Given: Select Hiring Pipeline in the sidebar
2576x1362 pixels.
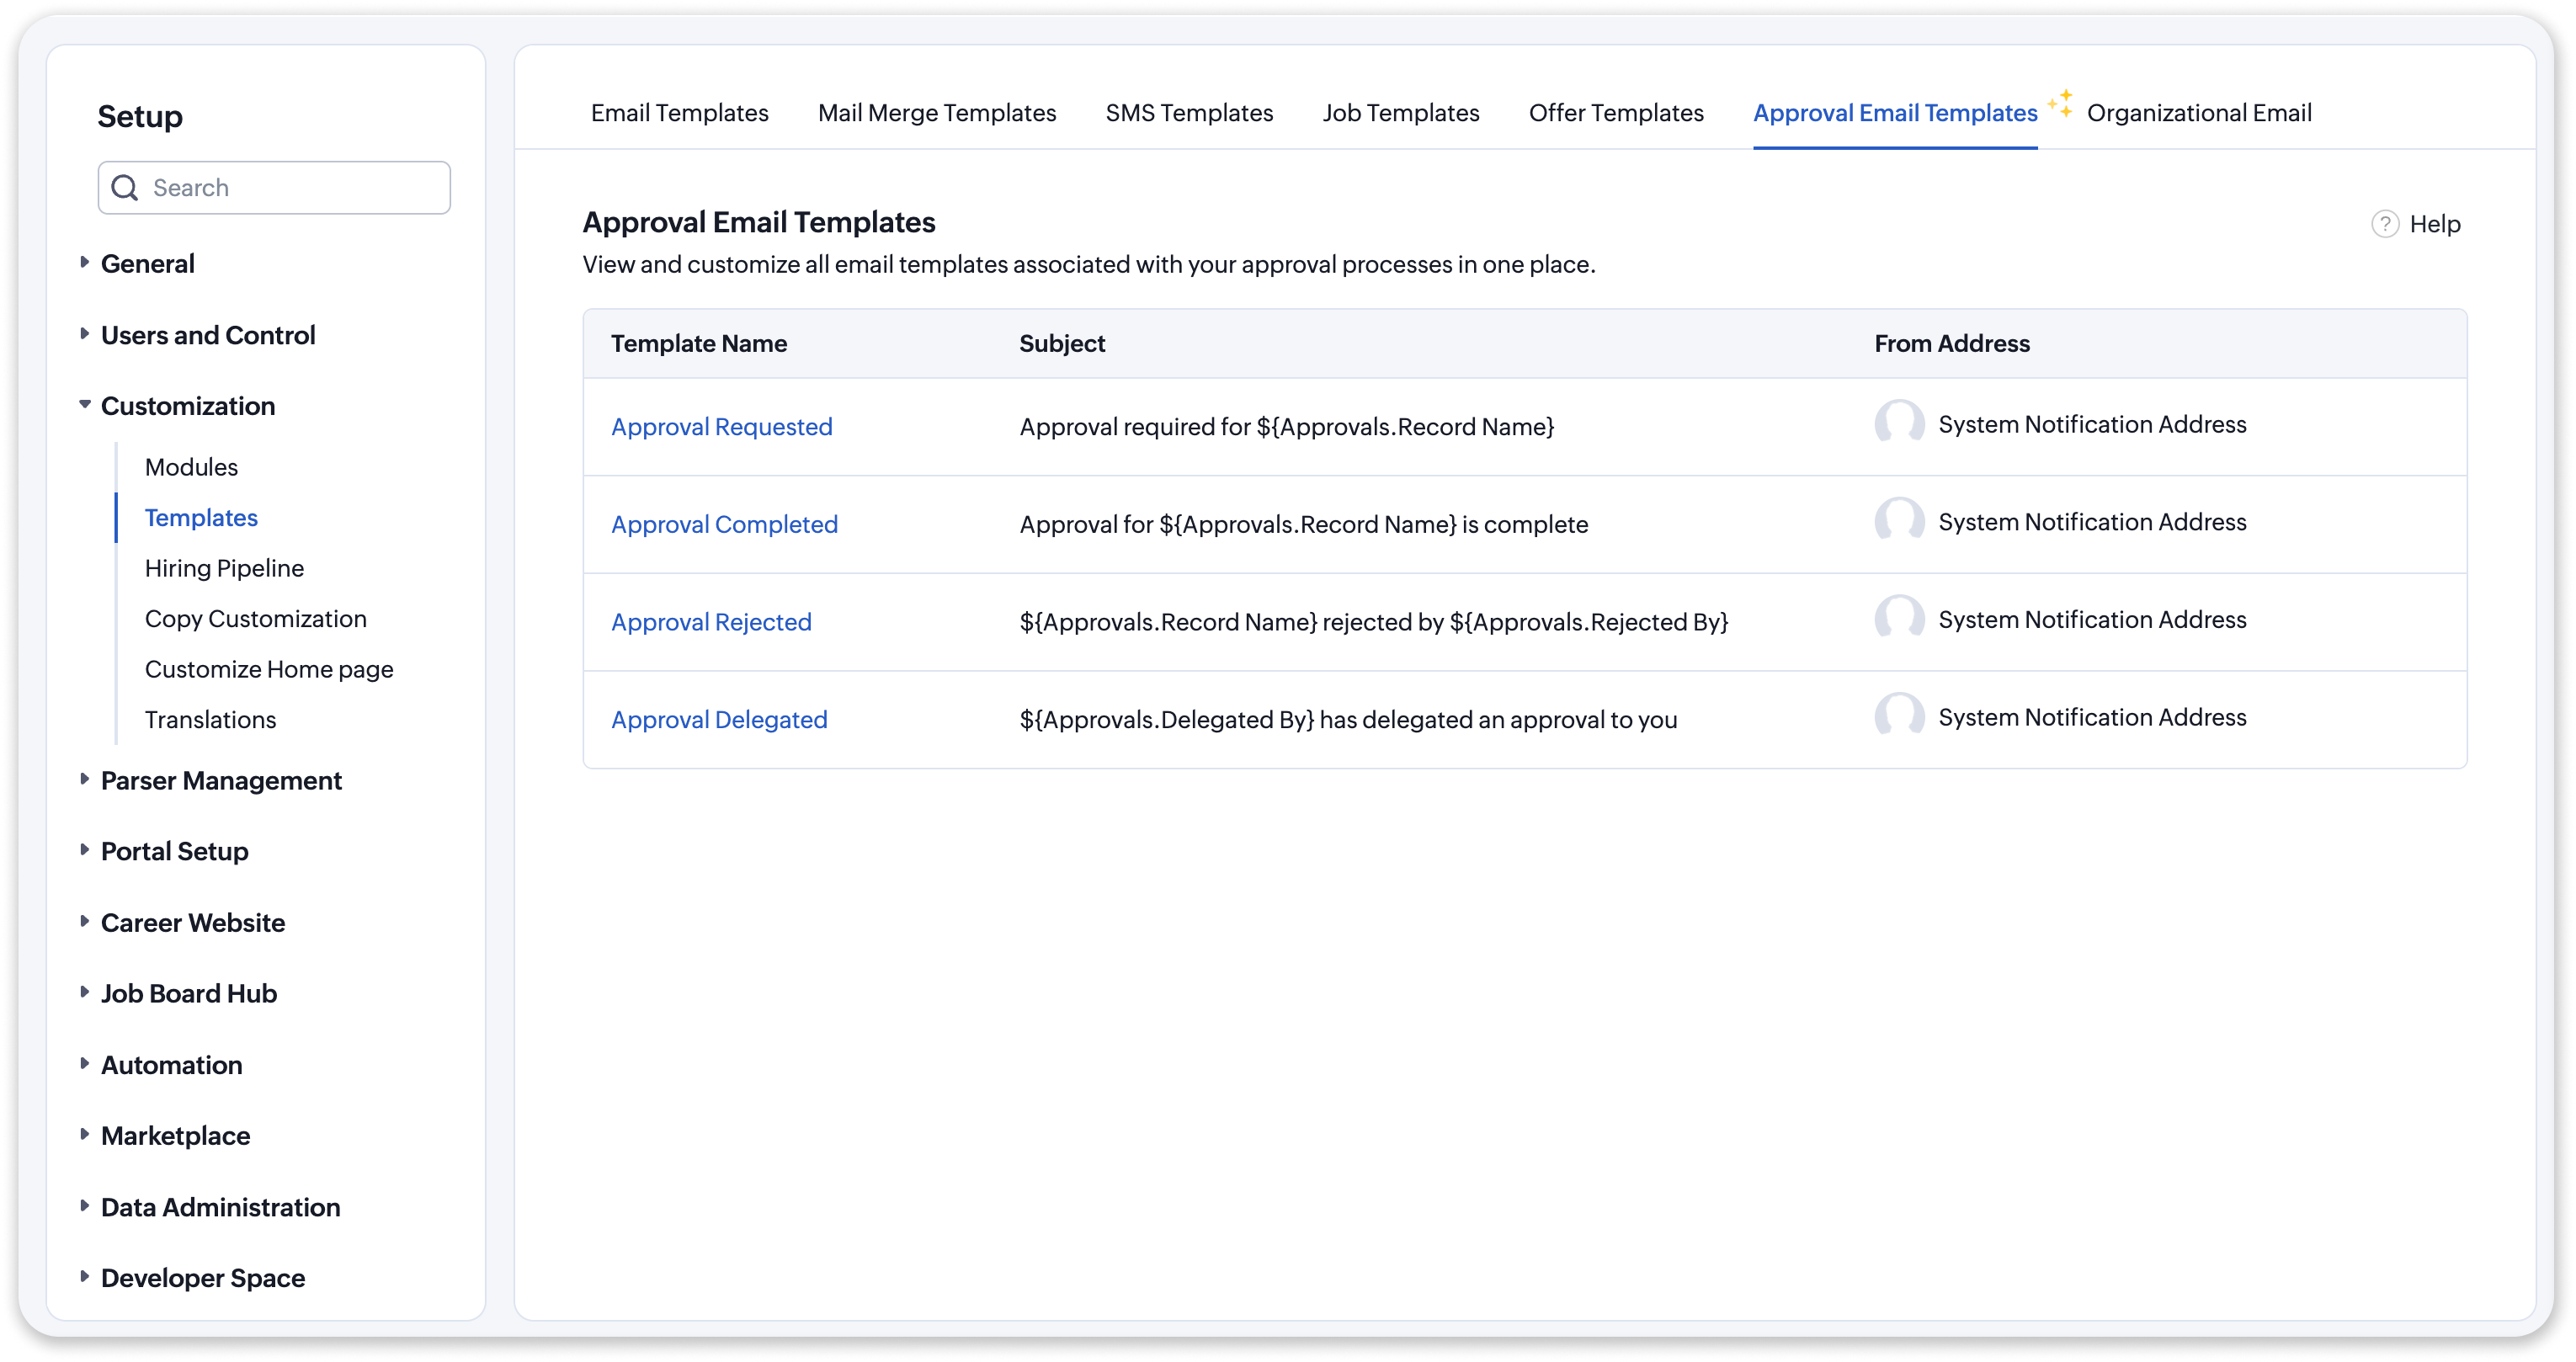Looking at the screenshot, I should pyautogui.click(x=224, y=568).
